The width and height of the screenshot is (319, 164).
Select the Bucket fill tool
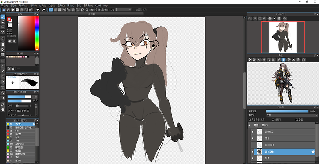pos(3,50)
